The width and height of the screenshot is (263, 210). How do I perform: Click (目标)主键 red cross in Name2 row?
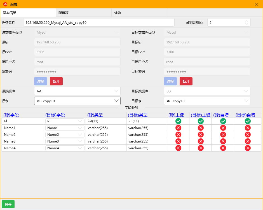coord(201,135)
